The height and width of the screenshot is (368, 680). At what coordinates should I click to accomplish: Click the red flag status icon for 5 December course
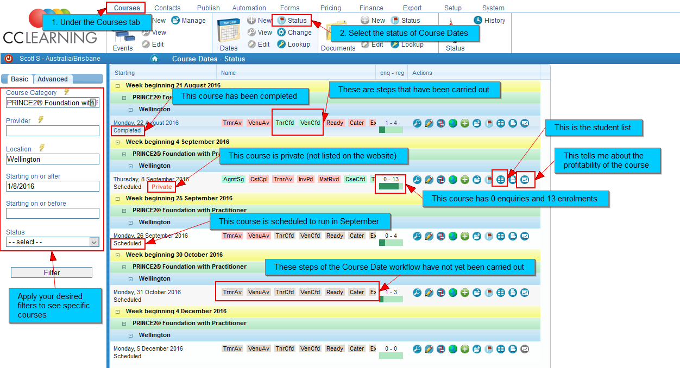tap(489, 349)
